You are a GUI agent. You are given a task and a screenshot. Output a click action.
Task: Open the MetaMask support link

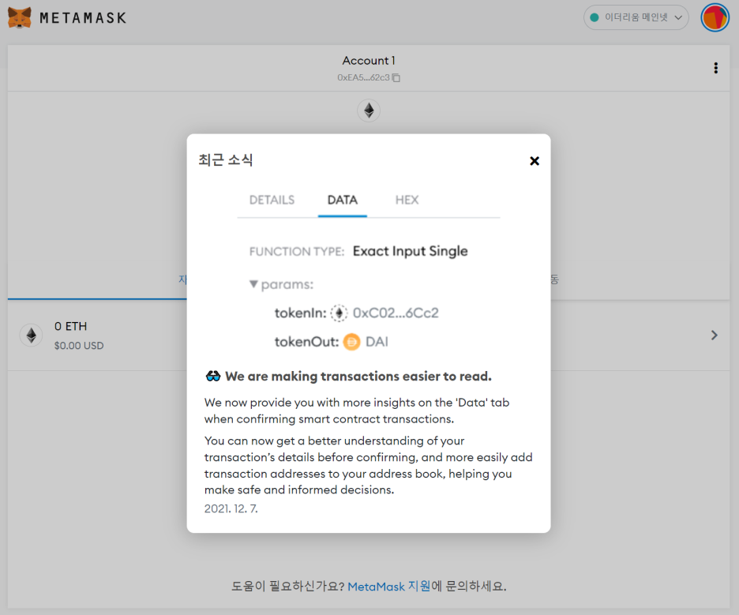click(x=388, y=587)
